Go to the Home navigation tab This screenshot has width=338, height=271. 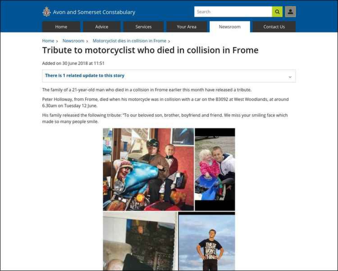(x=61, y=27)
